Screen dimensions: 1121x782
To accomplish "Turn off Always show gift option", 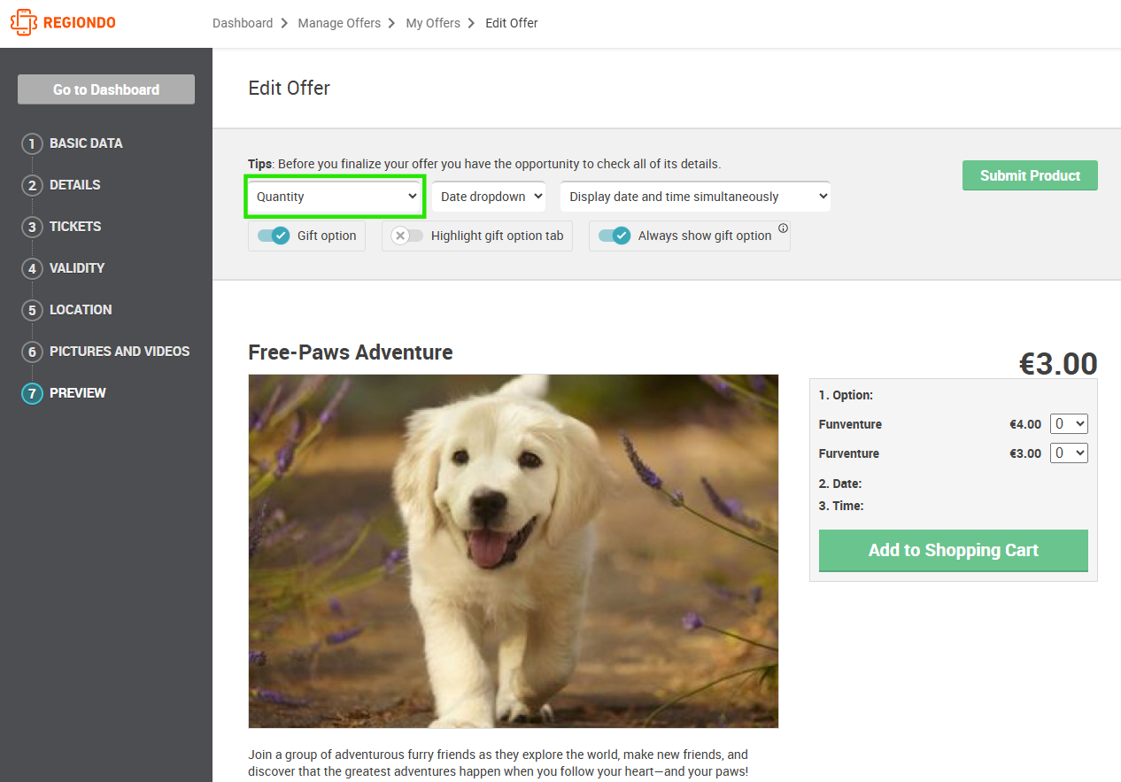I will (x=615, y=236).
